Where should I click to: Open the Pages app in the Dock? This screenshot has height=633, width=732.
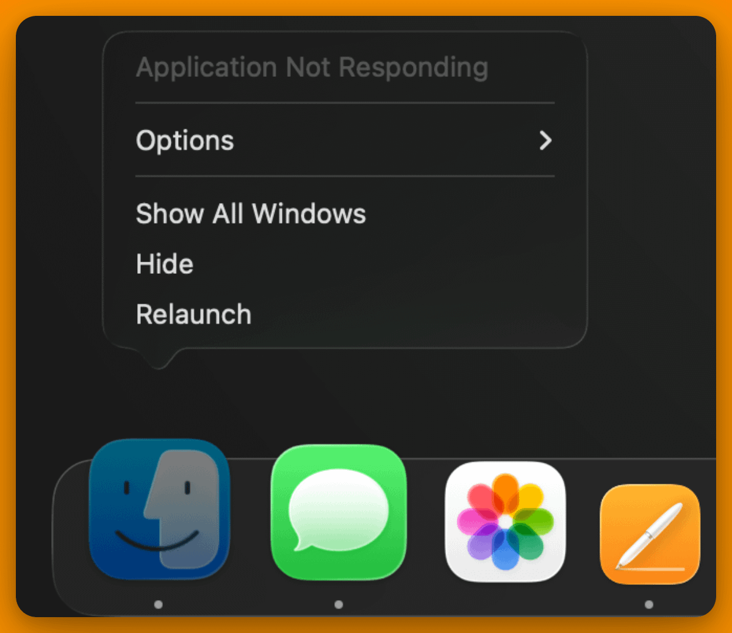(650, 534)
